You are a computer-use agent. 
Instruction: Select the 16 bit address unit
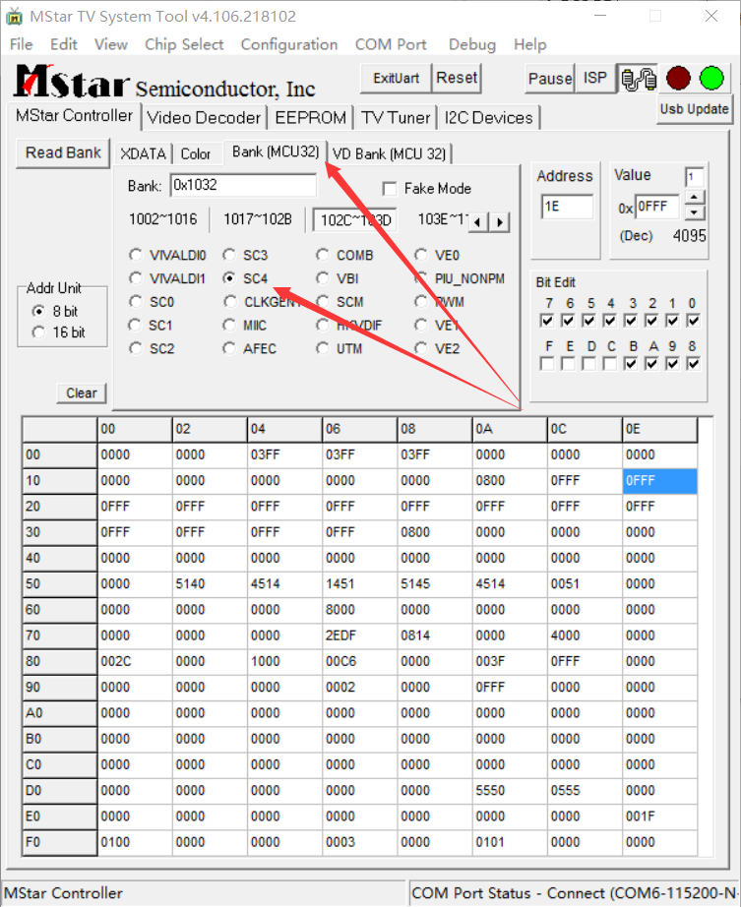click(x=38, y=333)
